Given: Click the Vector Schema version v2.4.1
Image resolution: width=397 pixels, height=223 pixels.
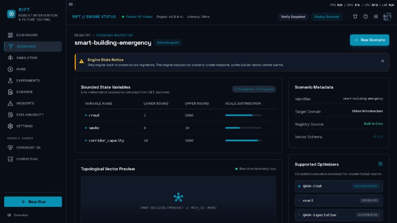Looking at the screenshot, I should coord(378,136).
